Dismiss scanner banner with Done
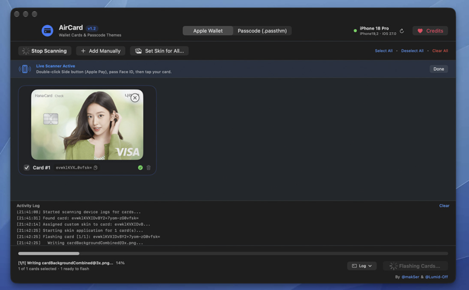Image resolution: width=469 pixels, height=290 pixels. (439, 69)
